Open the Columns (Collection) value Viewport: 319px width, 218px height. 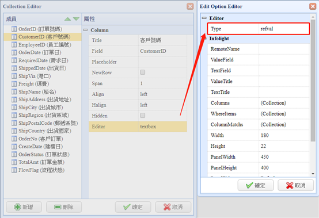(284, 103)
